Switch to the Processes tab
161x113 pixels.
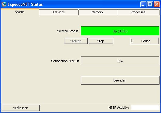point(138,12)
